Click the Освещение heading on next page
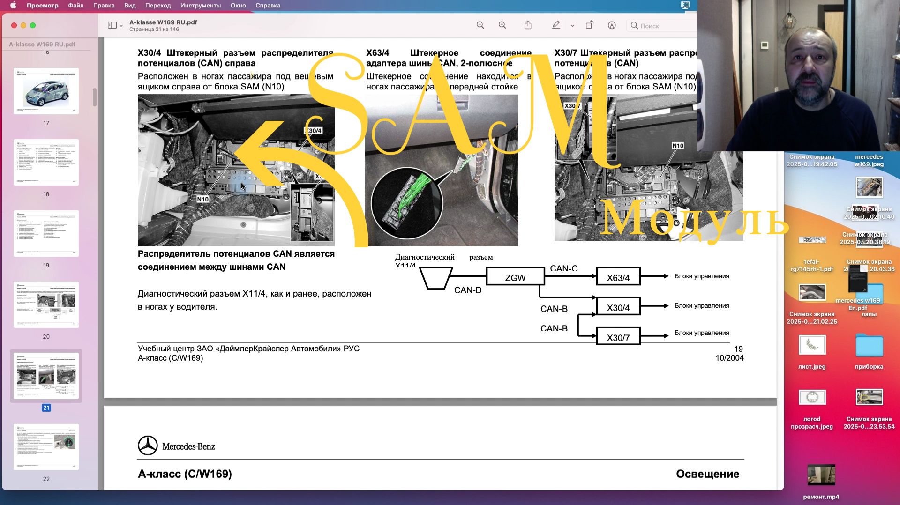900x505 pixels. pos(707,474)
